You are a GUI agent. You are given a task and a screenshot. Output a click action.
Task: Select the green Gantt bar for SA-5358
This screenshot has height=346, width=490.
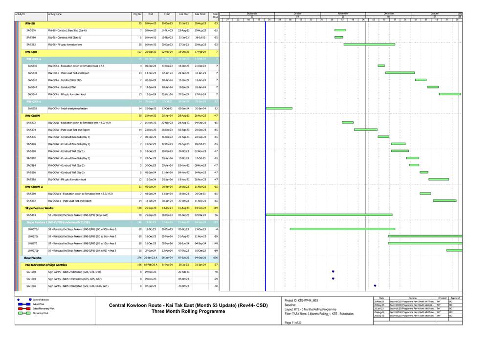coord(279,108)
